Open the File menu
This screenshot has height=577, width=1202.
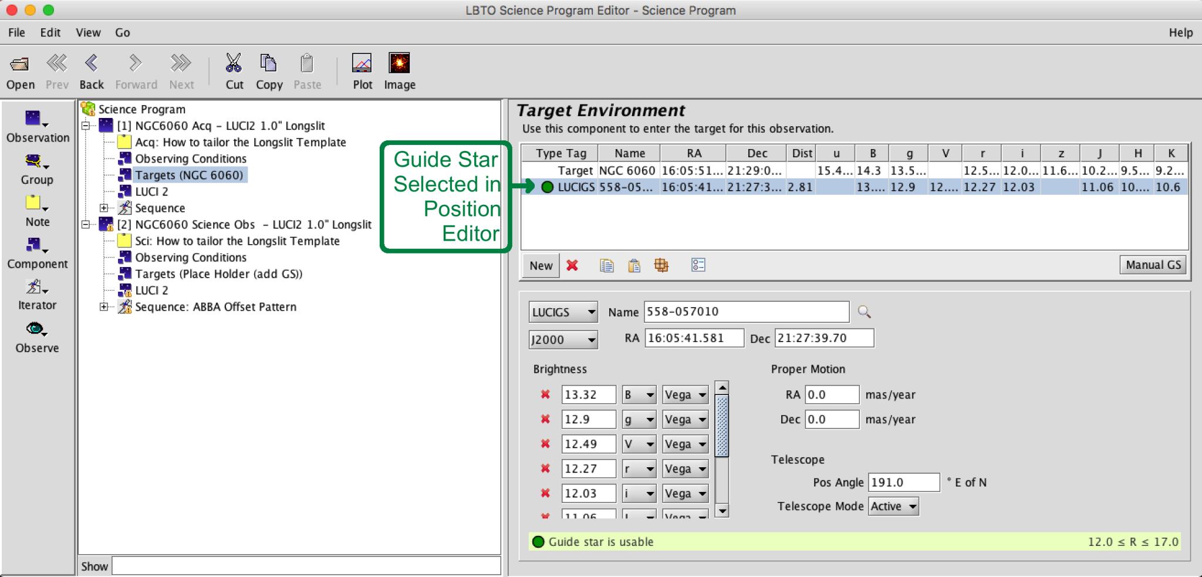[16, 32]
